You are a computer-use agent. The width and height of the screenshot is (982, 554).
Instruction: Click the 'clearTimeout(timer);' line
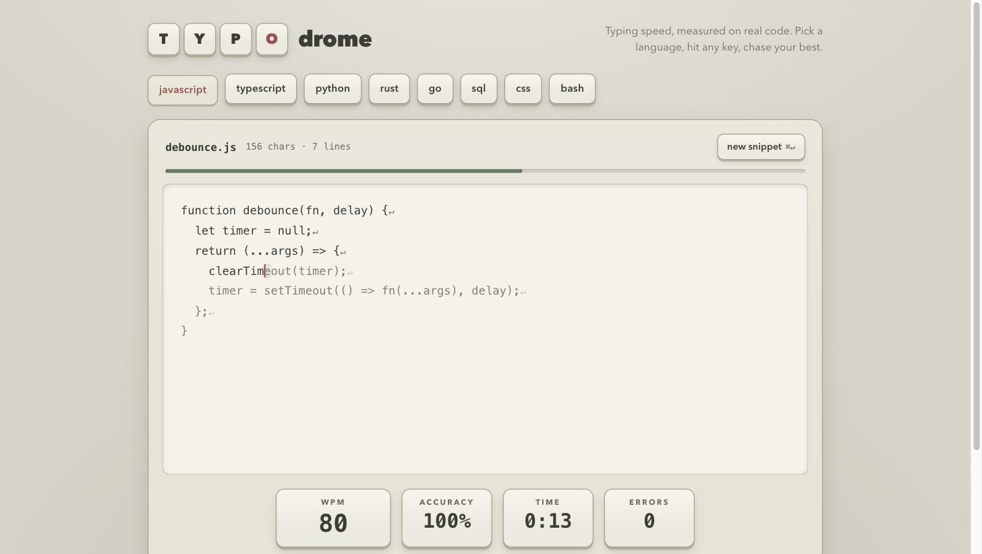[x=281, y=271]
